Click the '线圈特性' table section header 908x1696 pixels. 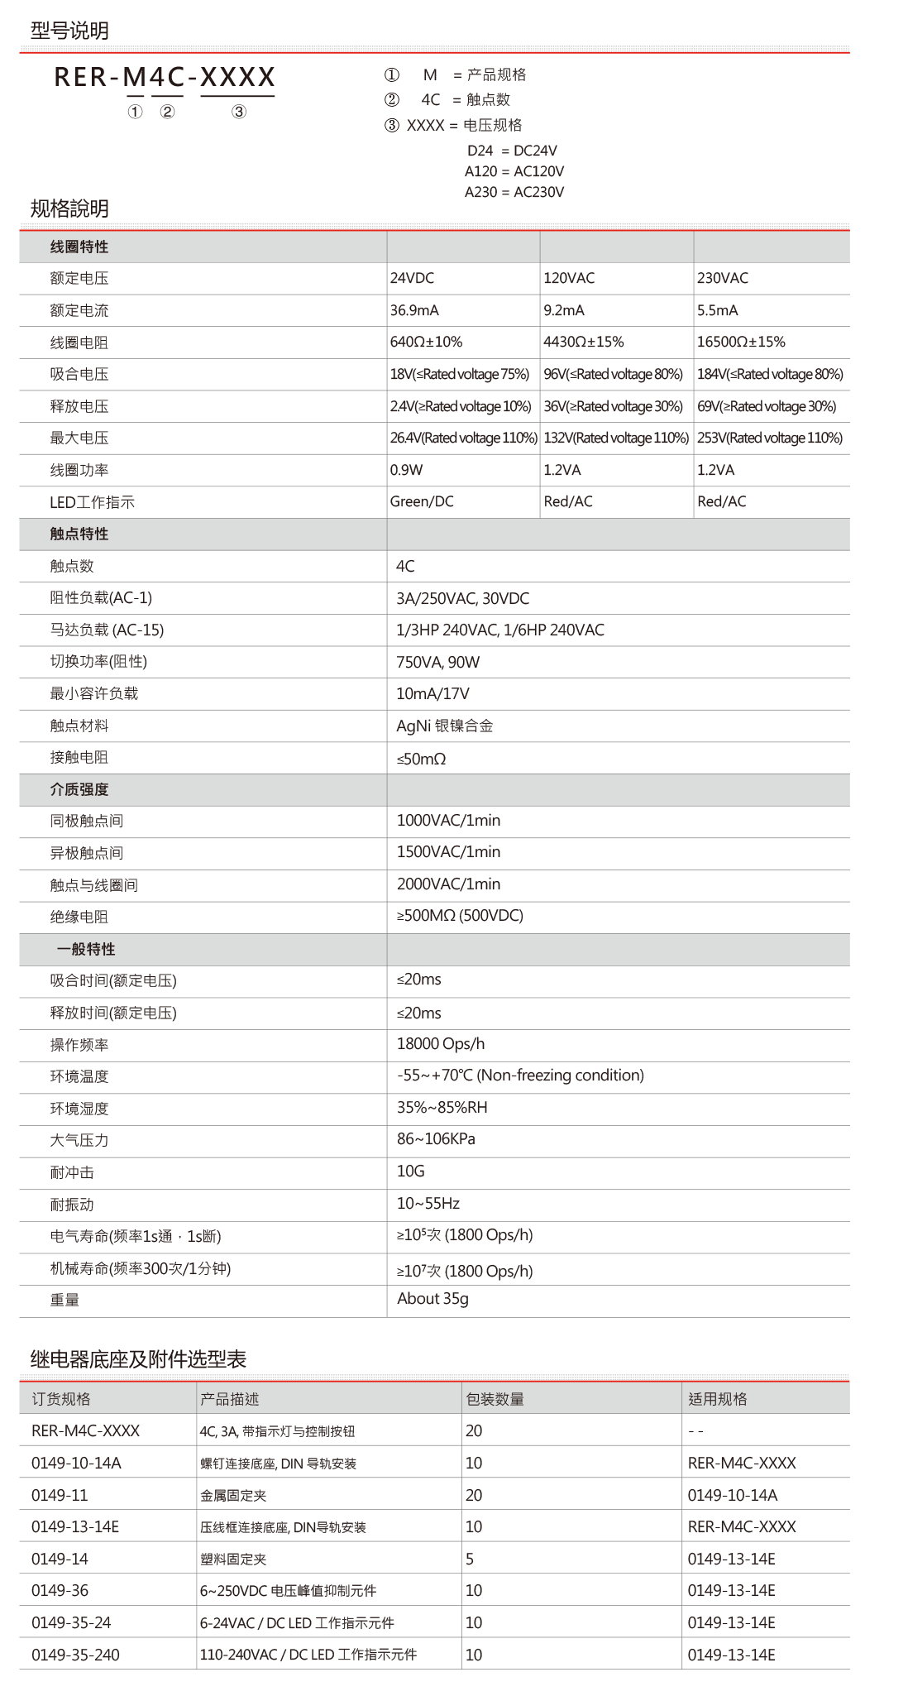79,247
